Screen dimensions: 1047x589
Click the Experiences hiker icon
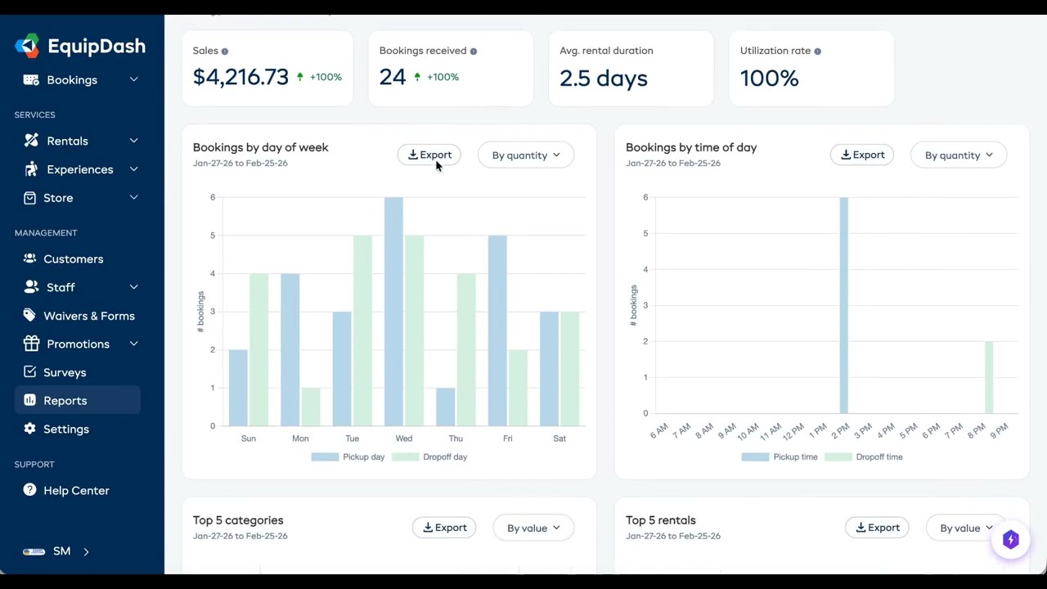click(31, 169)
